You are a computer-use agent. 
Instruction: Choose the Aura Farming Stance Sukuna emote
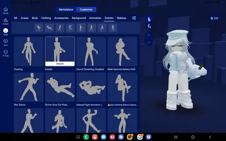pos(123,87)
